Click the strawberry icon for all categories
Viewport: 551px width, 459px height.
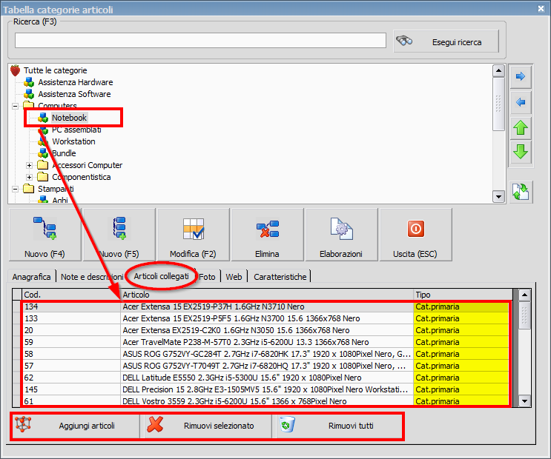point(16,70)
